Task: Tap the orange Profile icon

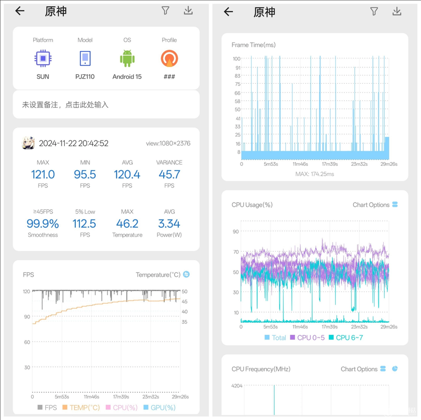Action: (169, 58)
